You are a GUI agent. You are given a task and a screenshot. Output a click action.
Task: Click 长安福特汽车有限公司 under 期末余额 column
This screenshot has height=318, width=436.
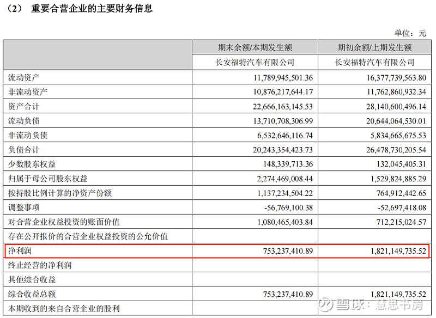[x=255, y=62]
